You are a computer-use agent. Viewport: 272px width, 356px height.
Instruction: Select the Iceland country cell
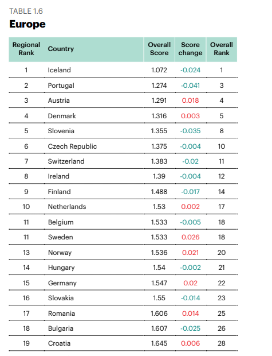[x=60, y=70]
